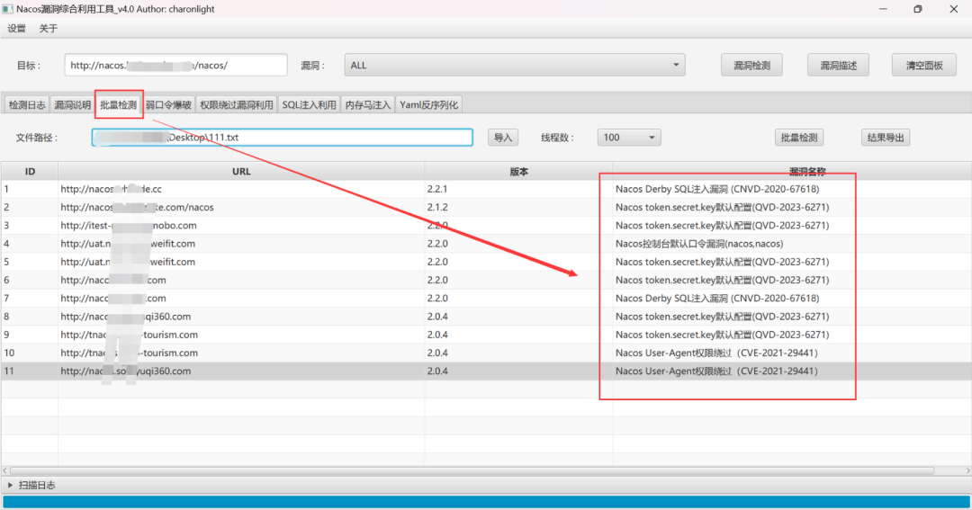Screen dimensions: 972x510
Task: Switch to the 漏洞说明 tab
Action: [x=73, y=104]
